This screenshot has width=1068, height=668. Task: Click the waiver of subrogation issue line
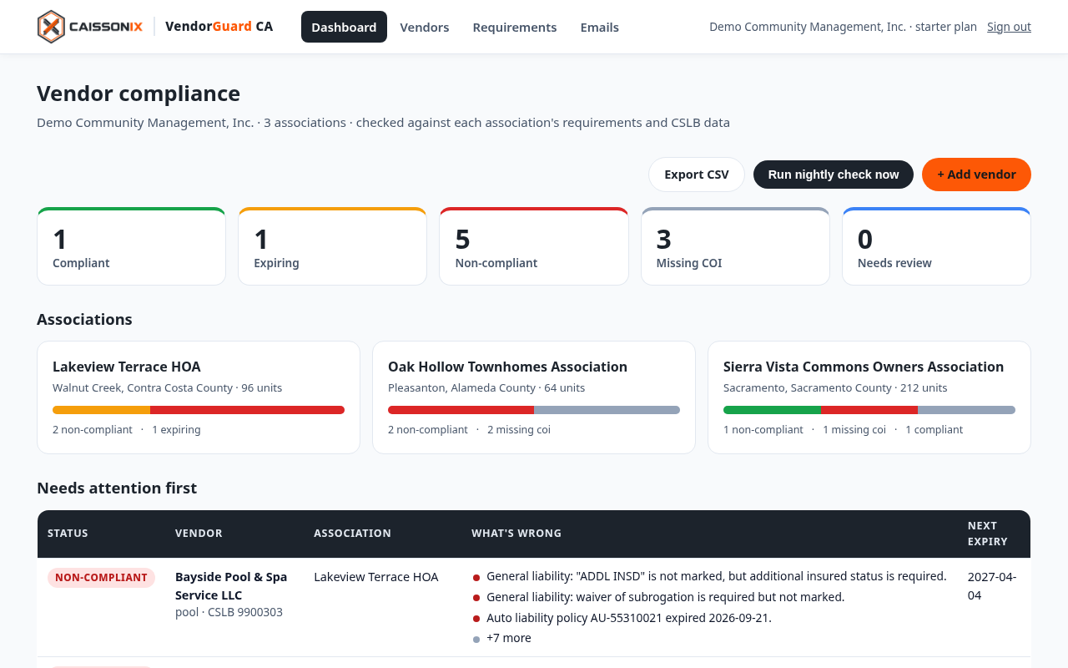(666, 597)
